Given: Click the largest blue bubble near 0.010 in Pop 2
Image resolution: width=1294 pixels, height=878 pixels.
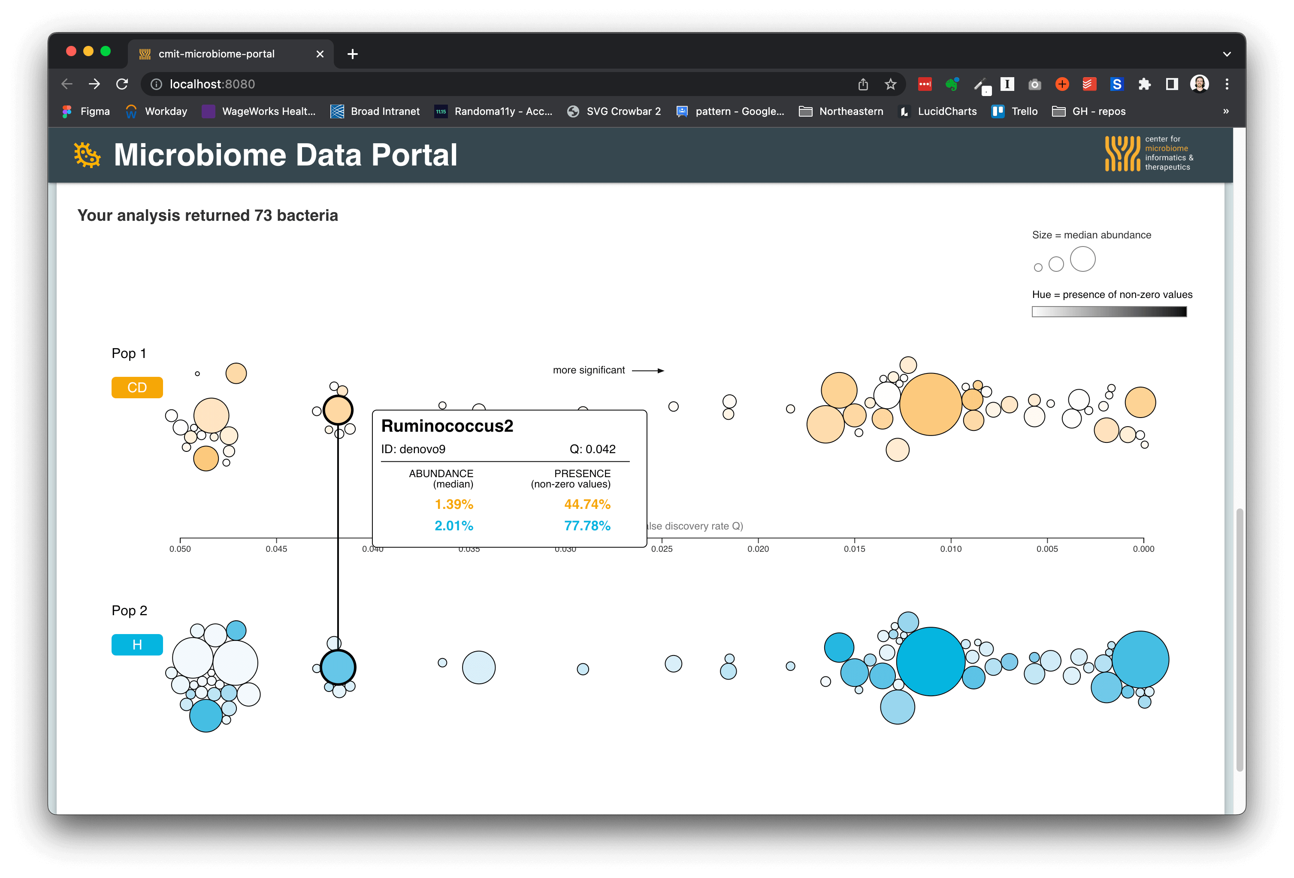Looking at the screenshot, I should [931, 661].
